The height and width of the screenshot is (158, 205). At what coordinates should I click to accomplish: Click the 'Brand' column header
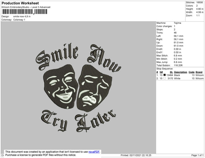pos(199,72)
